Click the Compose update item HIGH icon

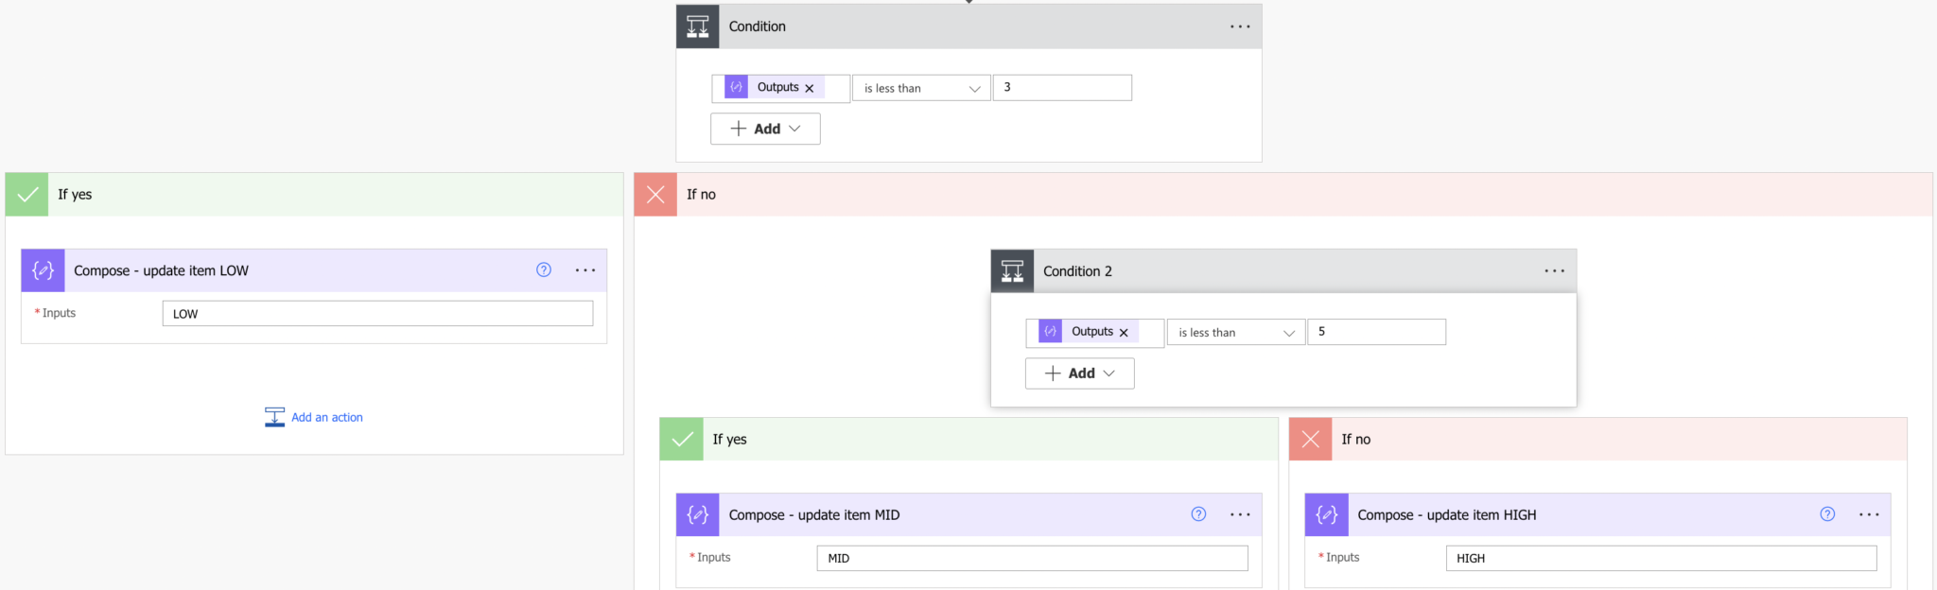click(1326, 514)
